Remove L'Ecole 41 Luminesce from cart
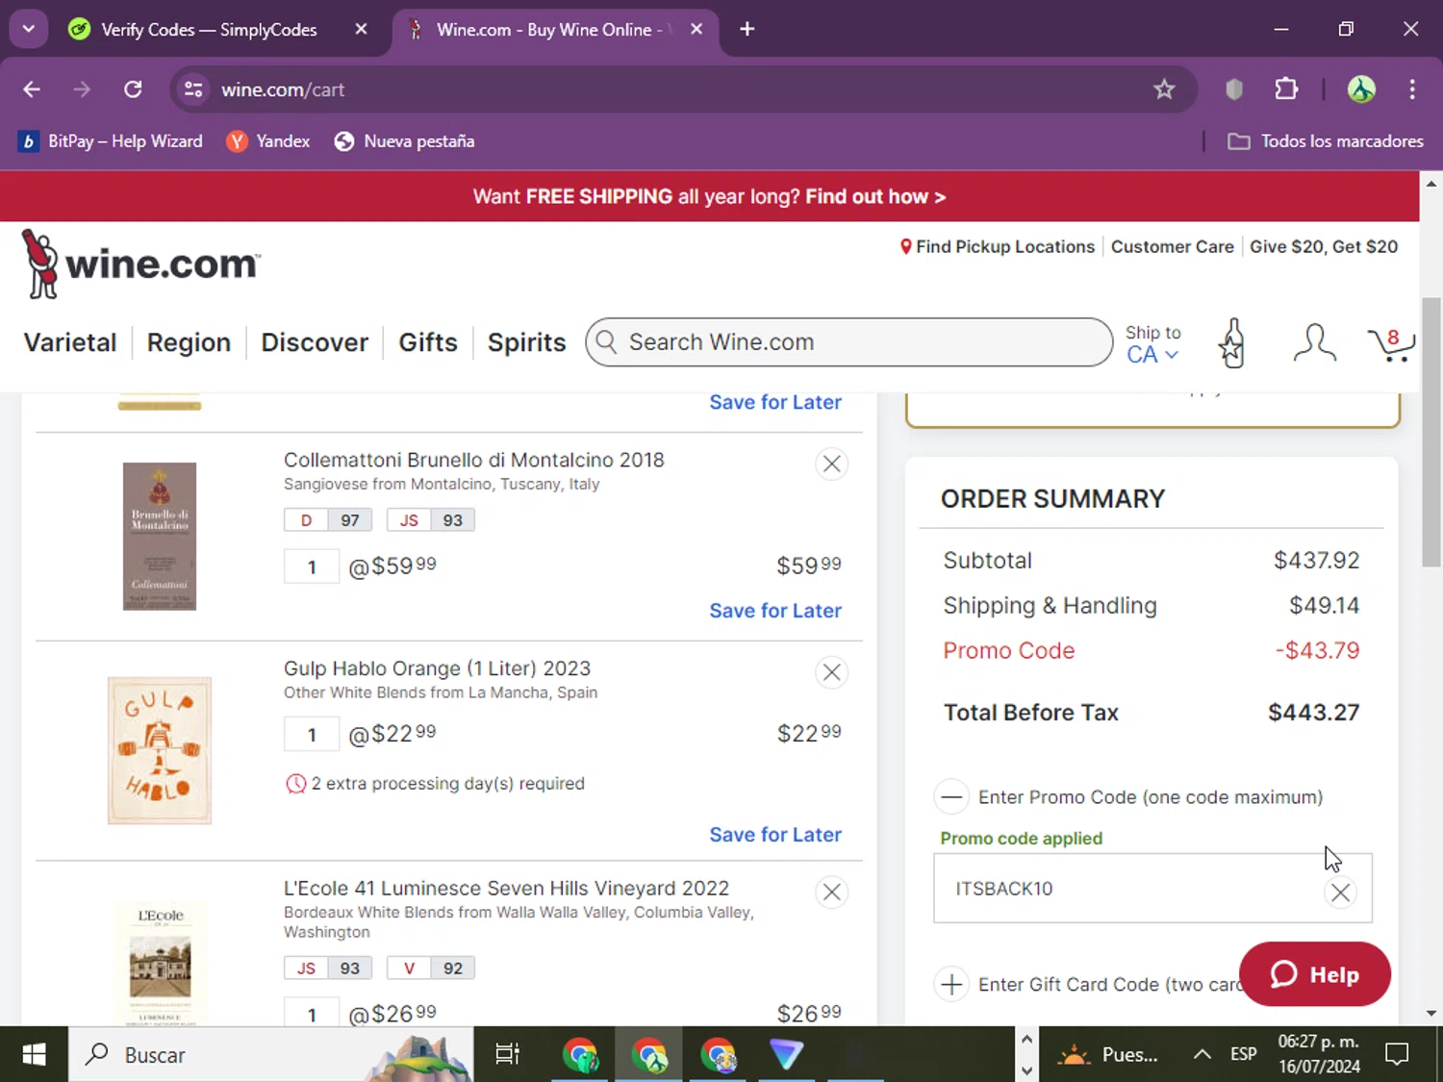The image size is (1443, 1082). 832,893
